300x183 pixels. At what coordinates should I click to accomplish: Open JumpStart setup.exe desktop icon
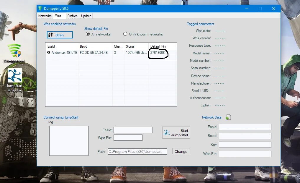pos(14,80)
